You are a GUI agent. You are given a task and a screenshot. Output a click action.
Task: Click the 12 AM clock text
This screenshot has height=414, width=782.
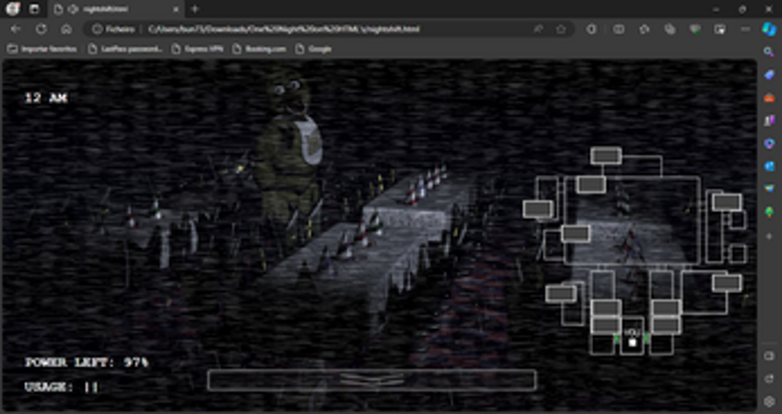coord(46,98)
